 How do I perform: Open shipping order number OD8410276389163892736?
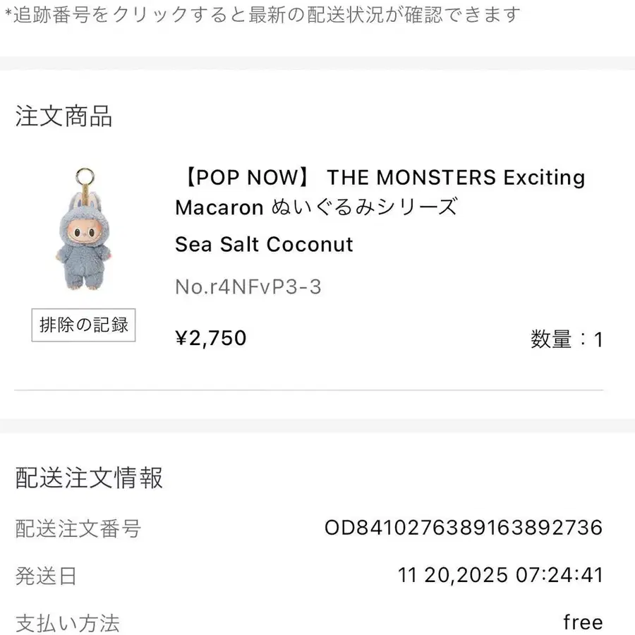coord(464,528)
